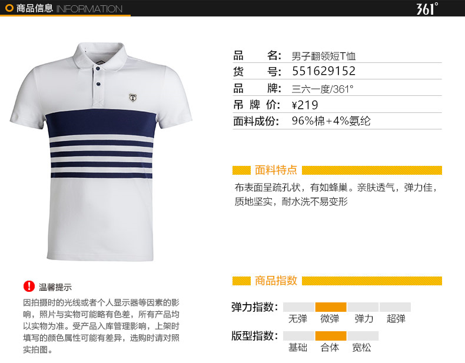Select the 无弹 elasticity segment
465x363 pixels.
point(298,307)
